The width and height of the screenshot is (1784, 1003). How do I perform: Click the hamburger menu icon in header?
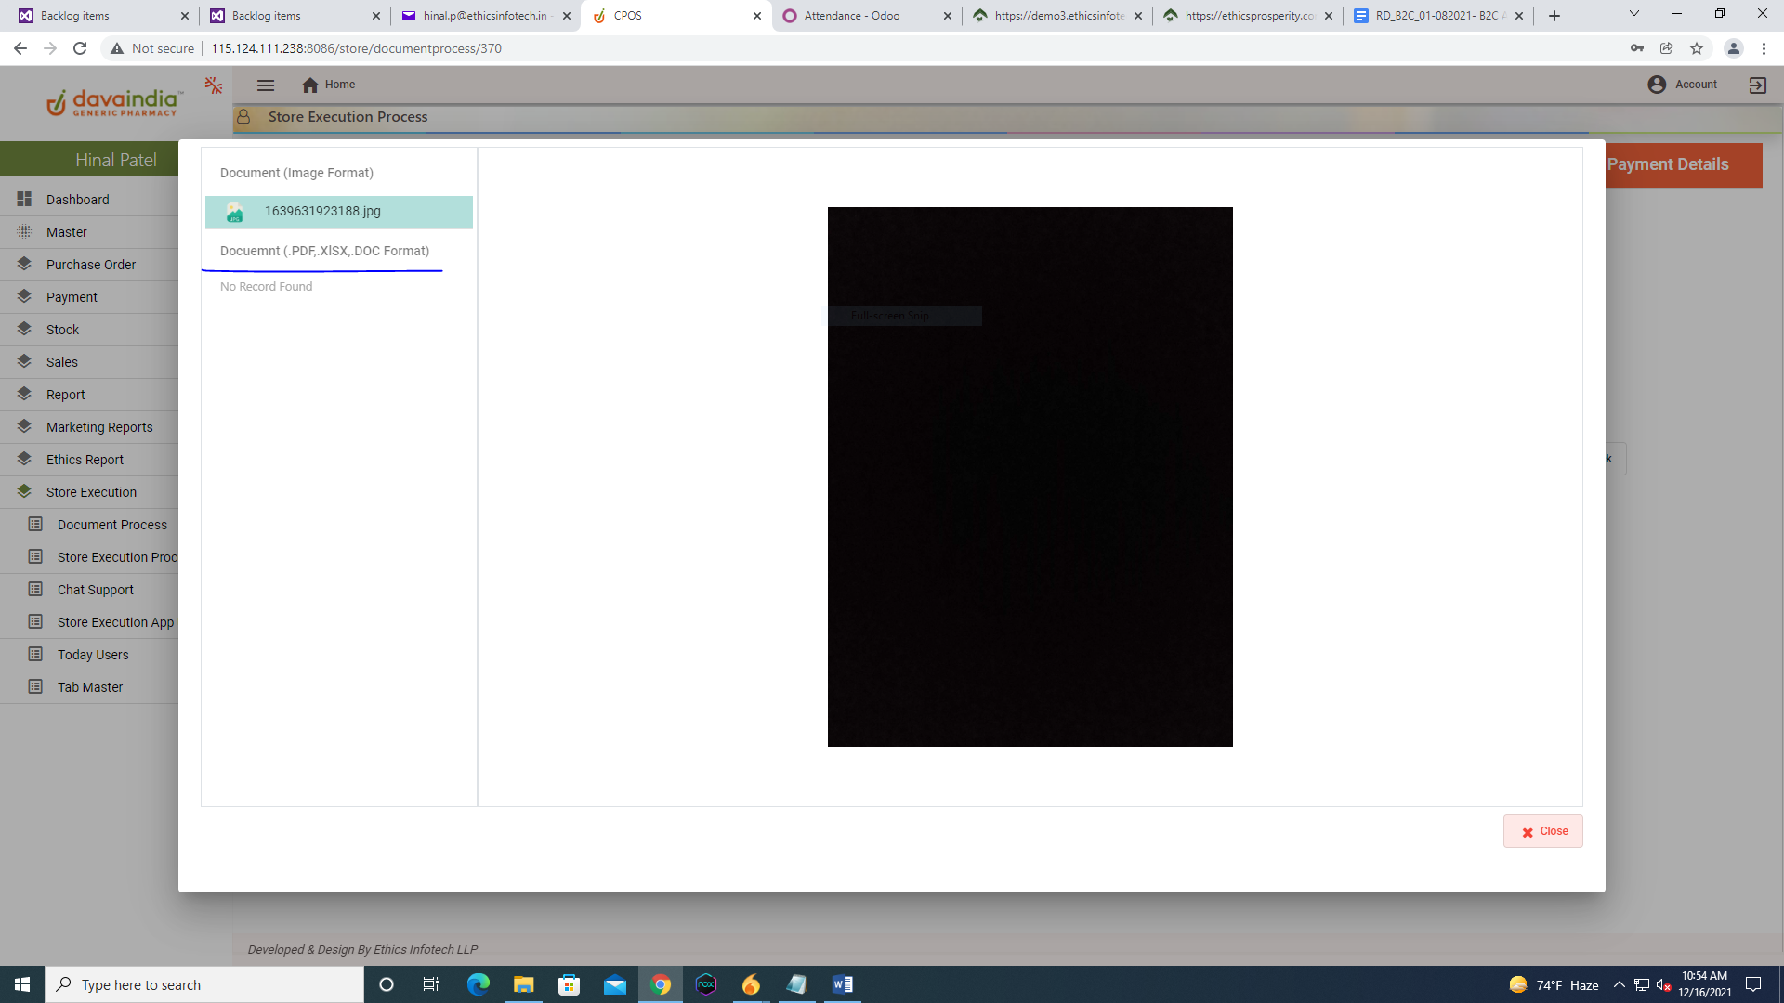pos(266,85)
